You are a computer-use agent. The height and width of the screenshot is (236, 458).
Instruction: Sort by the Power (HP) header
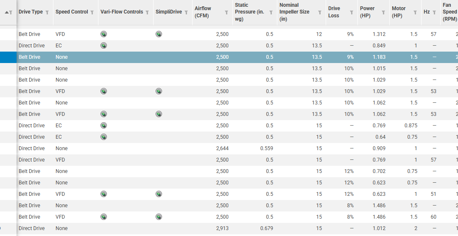[x=367, y=12]
